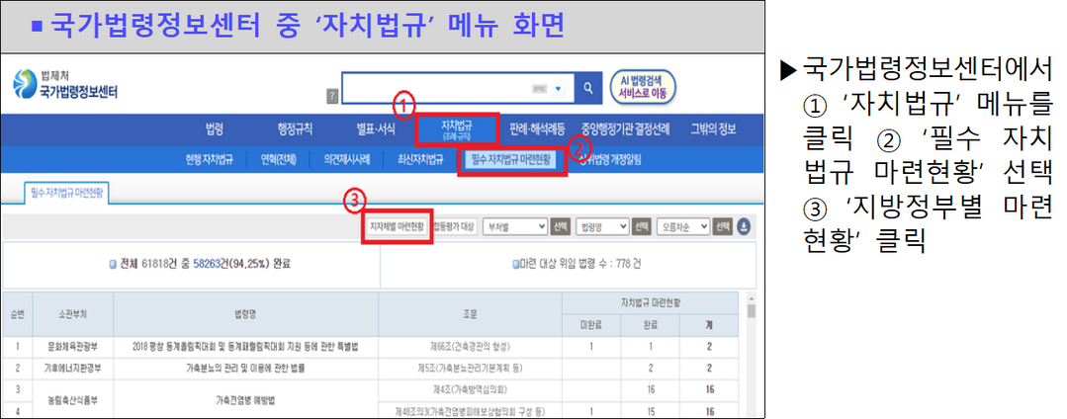Open the 법령 main menu
The image size is (1067, 419).
pos(215,128)
